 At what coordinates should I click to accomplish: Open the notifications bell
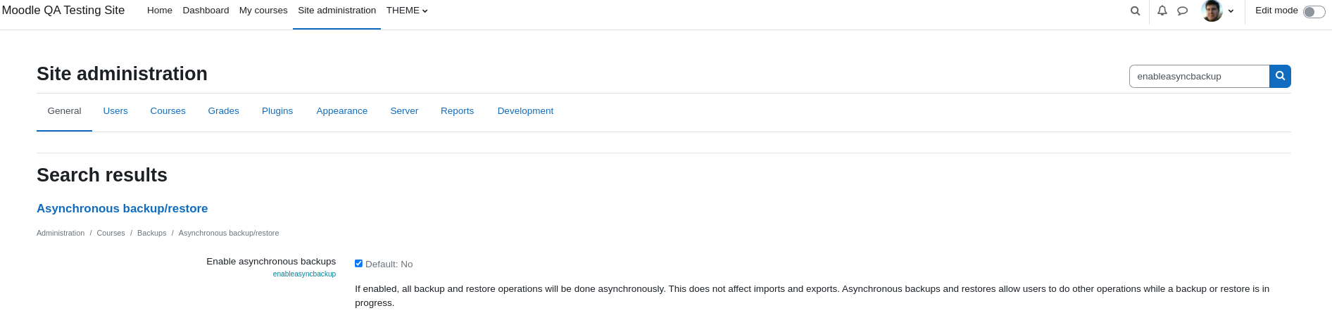pyautogui.click(x=1162, y=11)
